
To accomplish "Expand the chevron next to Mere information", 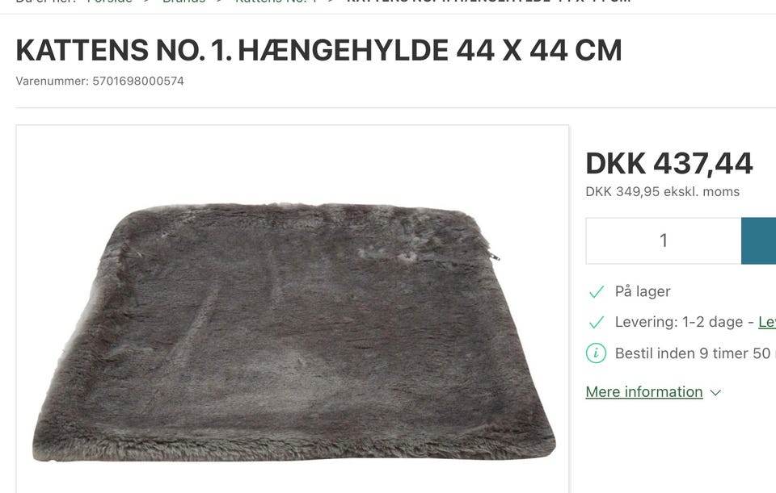I will click(715, 393).
